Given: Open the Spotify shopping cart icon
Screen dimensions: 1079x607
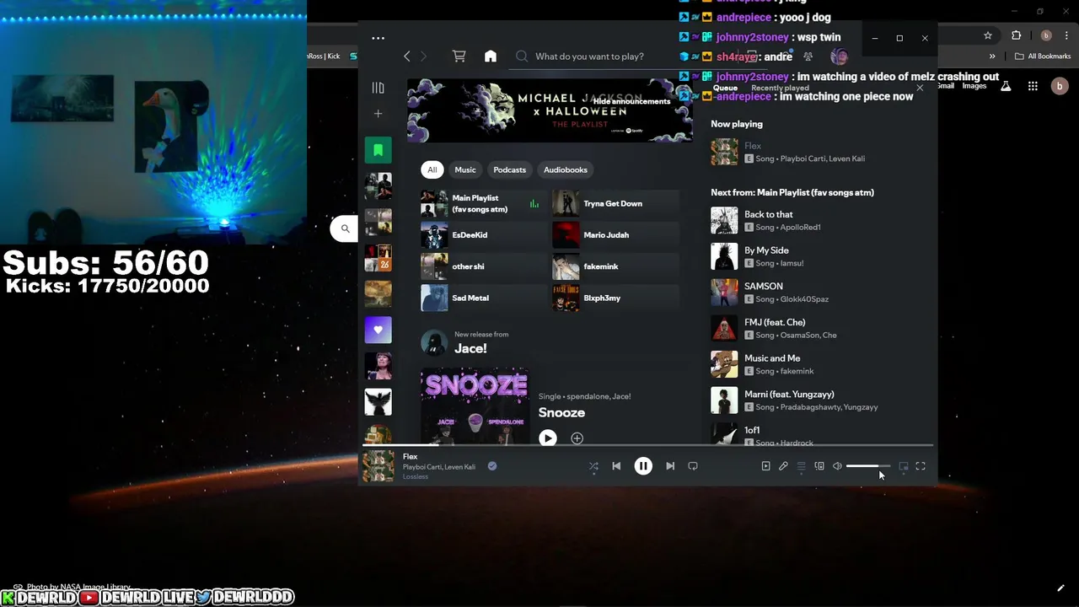Looking at the screenshot, I should (x=459, y=56).
